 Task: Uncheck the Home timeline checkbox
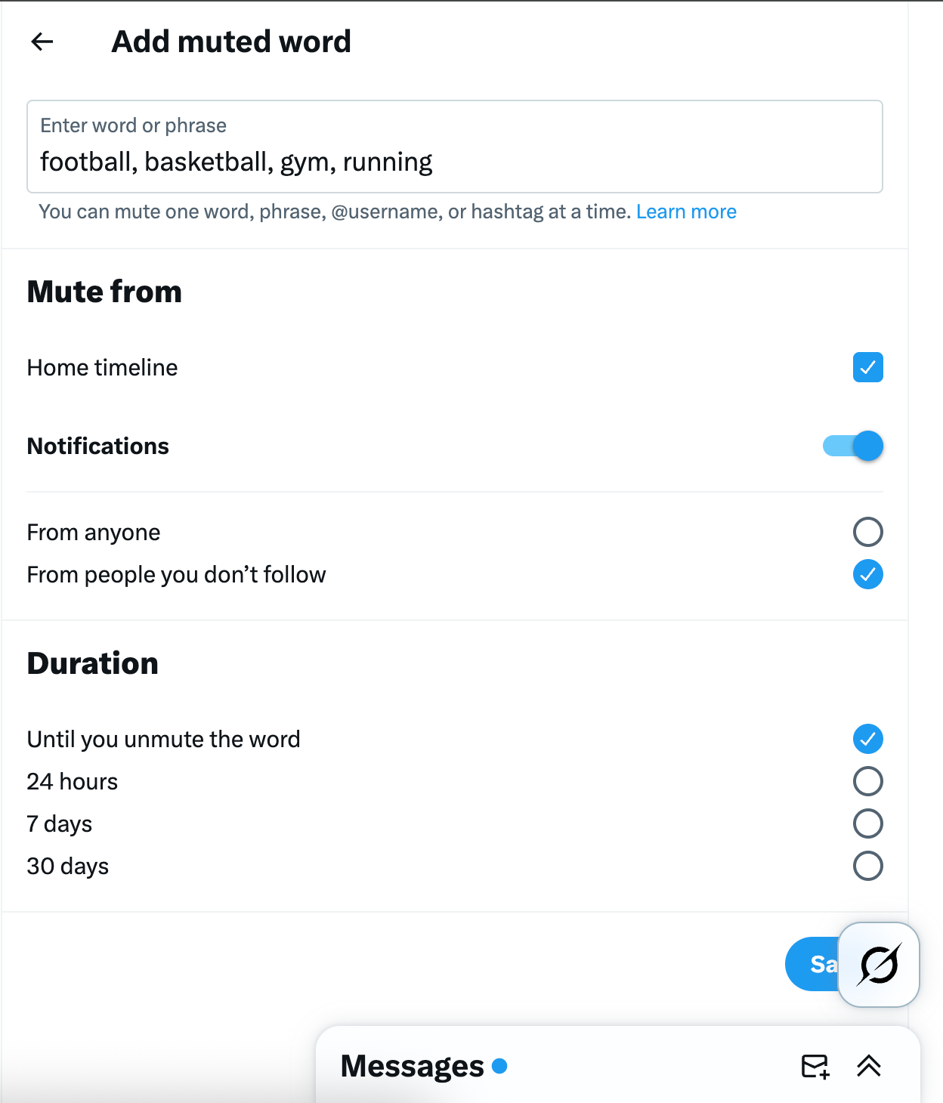(x=867, y=367)
